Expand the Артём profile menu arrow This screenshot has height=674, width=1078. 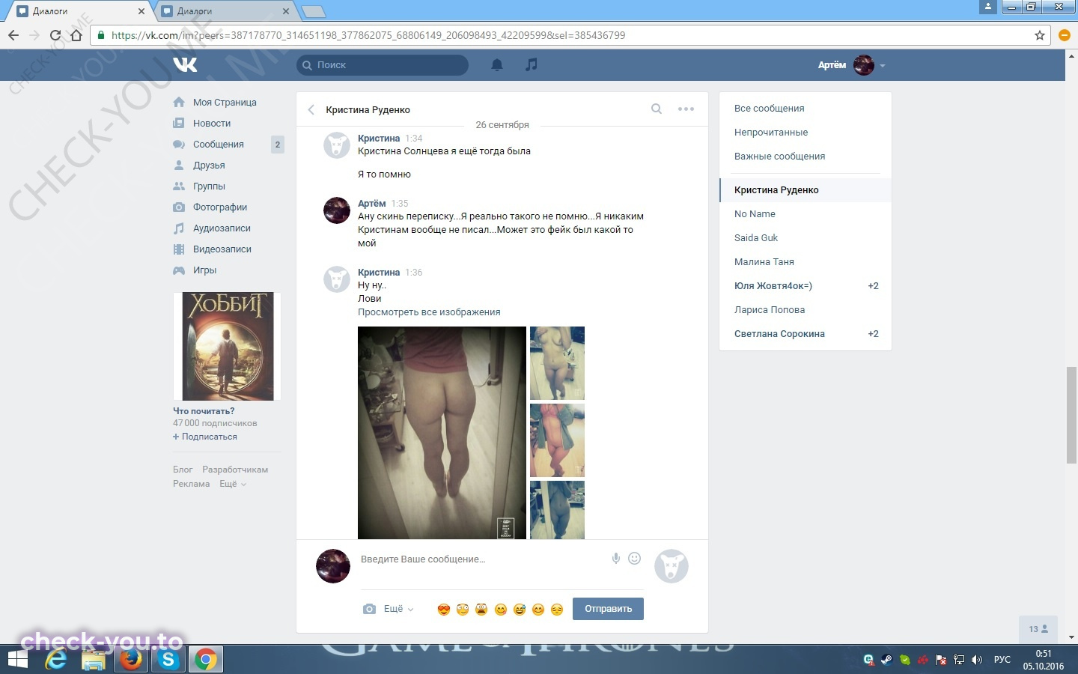[x=883, y=66]
